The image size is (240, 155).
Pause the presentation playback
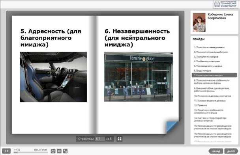6,151
